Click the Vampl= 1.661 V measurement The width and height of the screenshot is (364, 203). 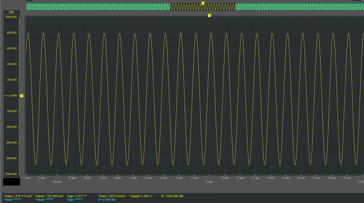click(x=141, y=196)
